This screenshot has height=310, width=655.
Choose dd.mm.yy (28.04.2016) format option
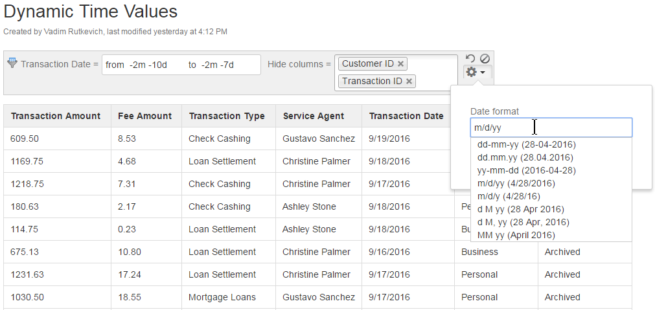tap(525, 157)
